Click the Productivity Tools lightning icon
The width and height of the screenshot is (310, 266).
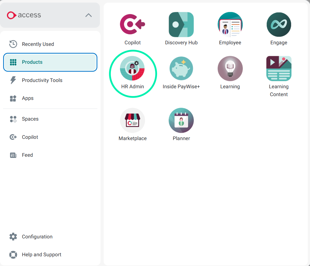(x=13, y=80)
